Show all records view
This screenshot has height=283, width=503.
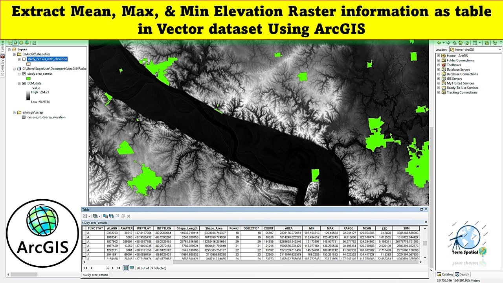point(126,268)
